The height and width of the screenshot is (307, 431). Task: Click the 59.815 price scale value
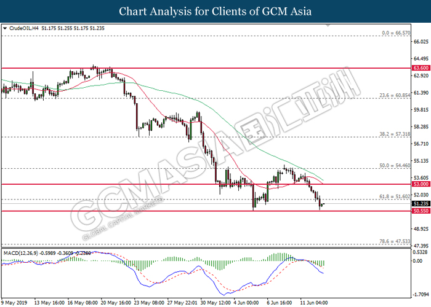(421, 110)
